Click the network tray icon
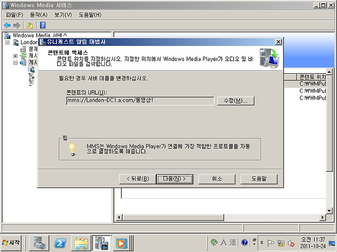The height and width of the screenshot is (252, 337). click(281, 243)
